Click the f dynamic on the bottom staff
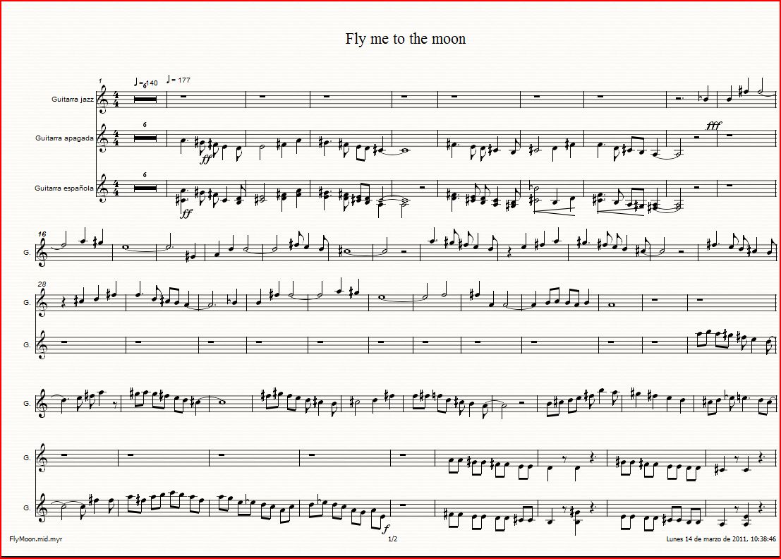781x559 pixels. 386,529
